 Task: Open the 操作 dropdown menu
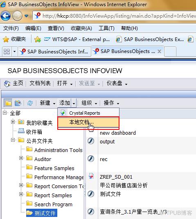[111, 103]
